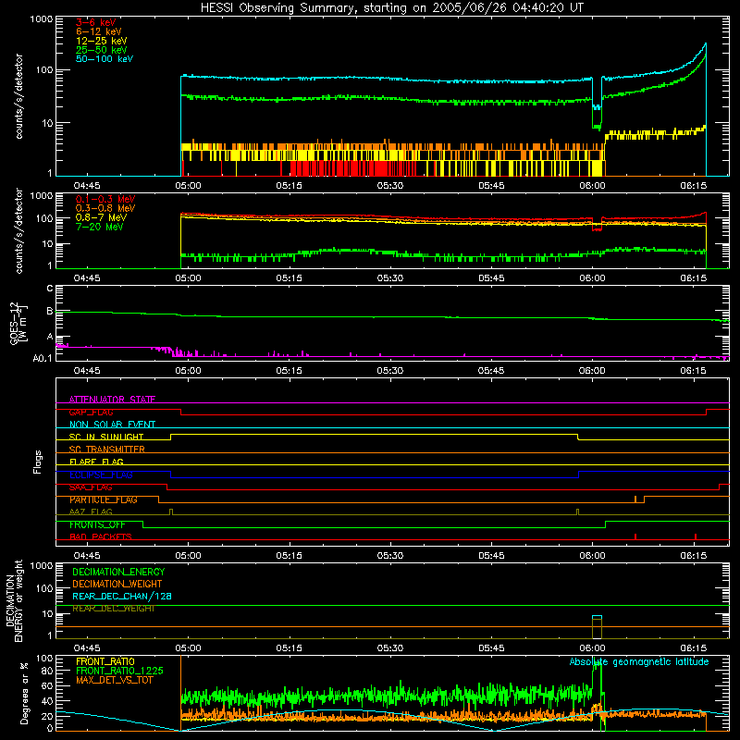
Task: Select the NON_SOLAR_EVENT flag label
Action: point(112,425)
